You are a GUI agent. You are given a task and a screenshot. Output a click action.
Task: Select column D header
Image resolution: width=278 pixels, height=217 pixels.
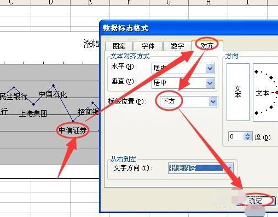point(51,2)
